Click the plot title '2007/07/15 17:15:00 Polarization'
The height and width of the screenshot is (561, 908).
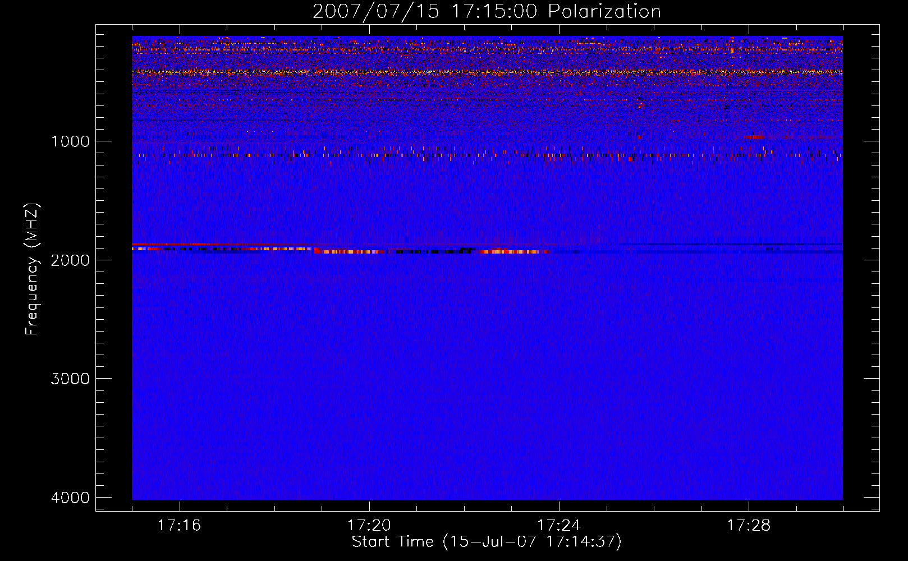(487, 11)
